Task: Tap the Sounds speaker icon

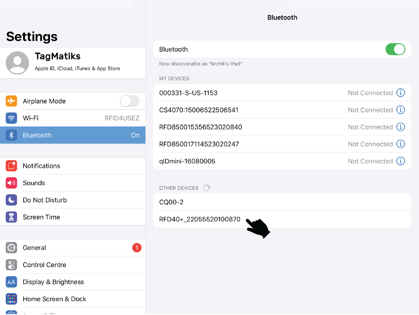Action: click(11, 183)
